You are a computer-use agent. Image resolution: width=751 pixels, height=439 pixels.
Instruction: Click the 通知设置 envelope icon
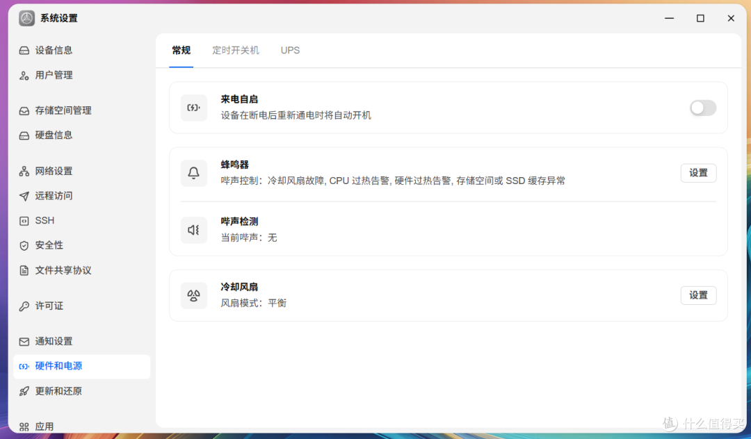point(24,342)
